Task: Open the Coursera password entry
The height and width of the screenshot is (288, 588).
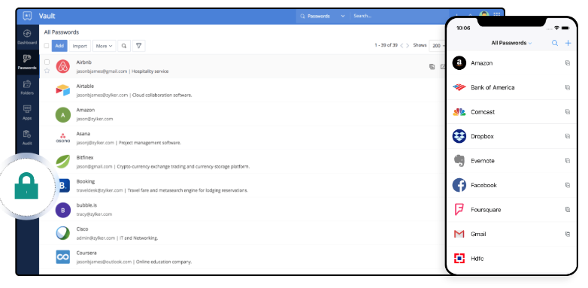Action: tap(243, 257)
